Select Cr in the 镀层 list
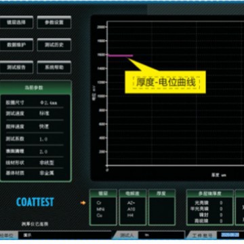Viewport: 244px width, 244px height. pos(99,203)
